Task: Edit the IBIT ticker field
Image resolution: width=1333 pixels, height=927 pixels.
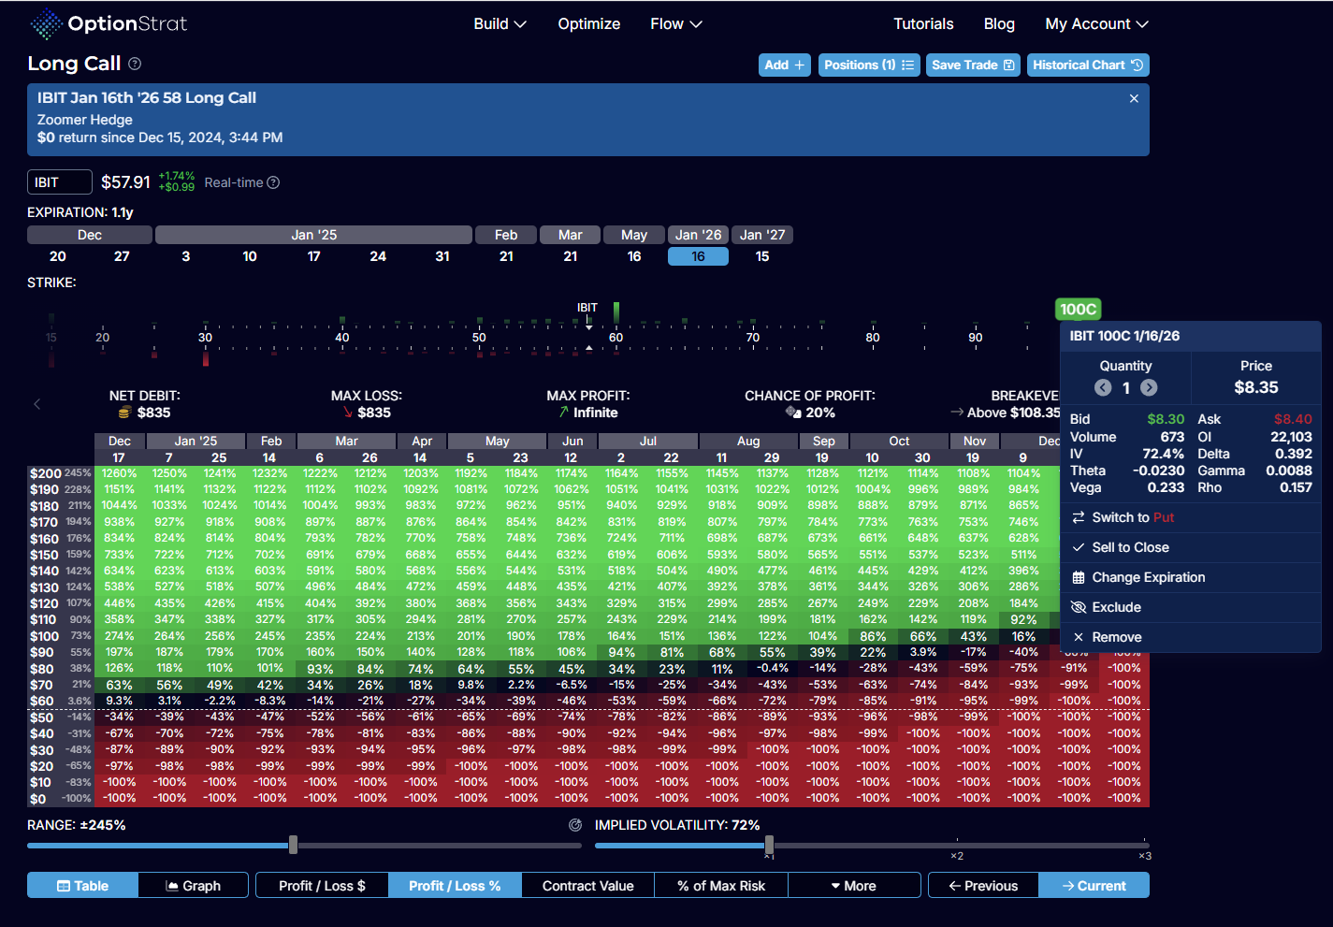Action: pos(60,182)
